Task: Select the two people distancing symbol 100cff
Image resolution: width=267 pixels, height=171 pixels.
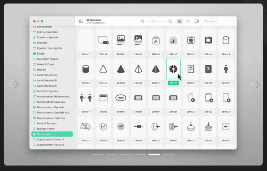Action: point(85,98)
